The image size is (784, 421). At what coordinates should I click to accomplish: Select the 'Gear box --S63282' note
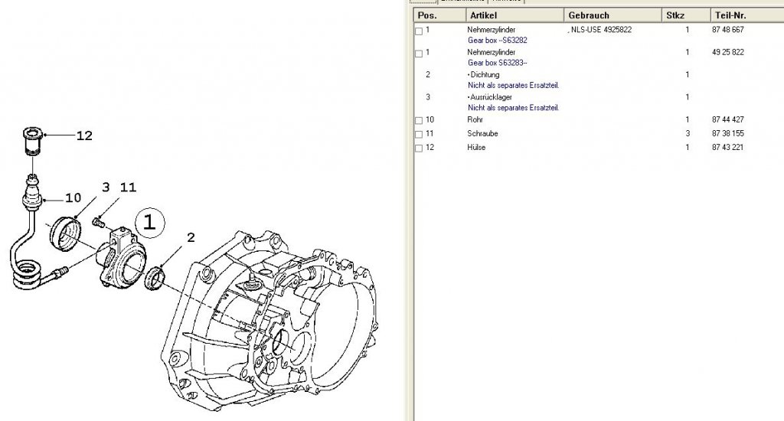pos(498,41)
